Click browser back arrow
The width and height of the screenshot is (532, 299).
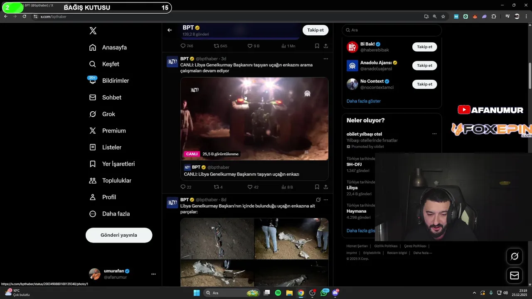[5, 16]
